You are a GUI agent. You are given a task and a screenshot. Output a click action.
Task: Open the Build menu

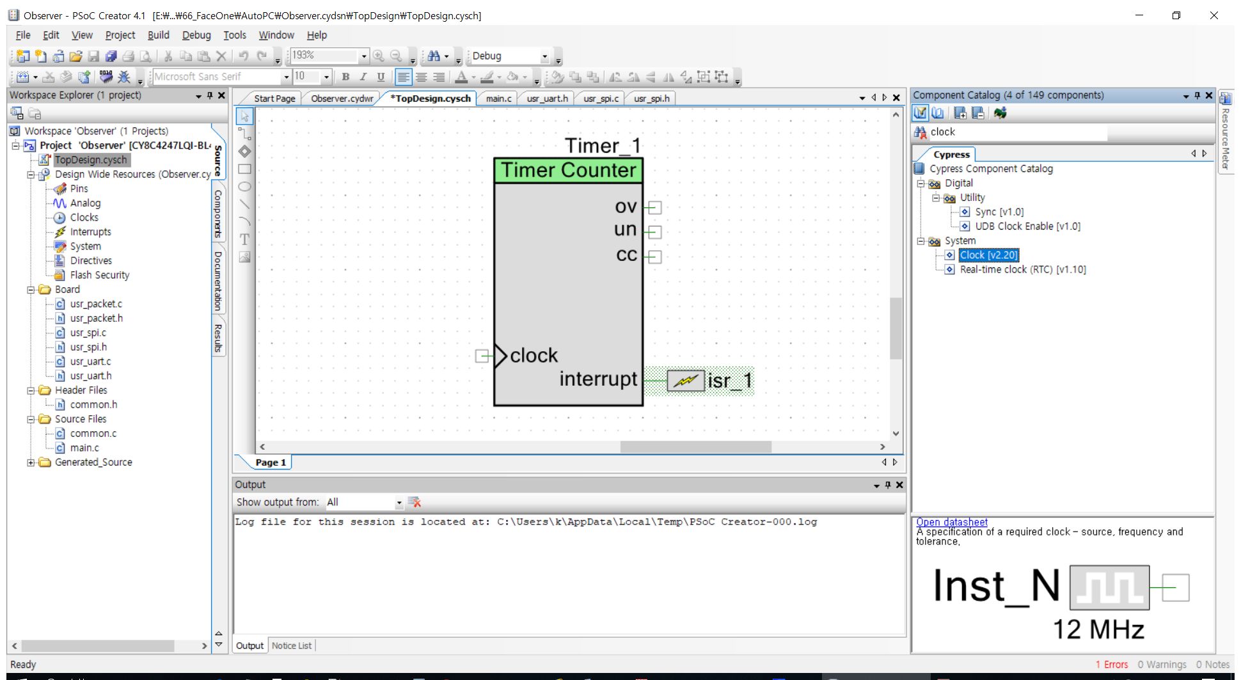pos(158,35)
